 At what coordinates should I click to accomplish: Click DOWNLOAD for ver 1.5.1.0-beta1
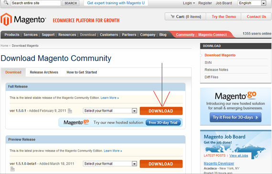[161, 164]
